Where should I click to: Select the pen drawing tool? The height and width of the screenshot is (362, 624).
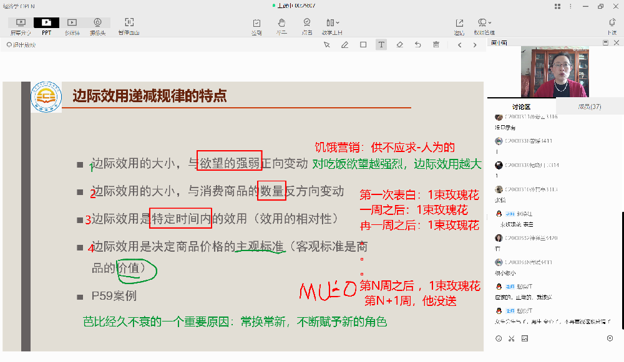[344, 45]
